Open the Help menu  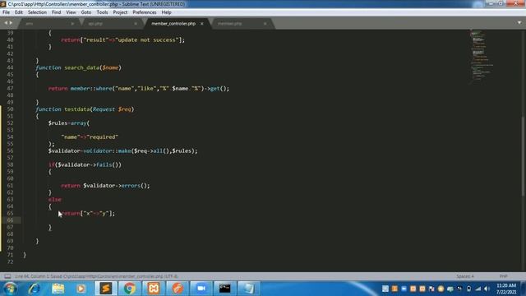[166, 12]
